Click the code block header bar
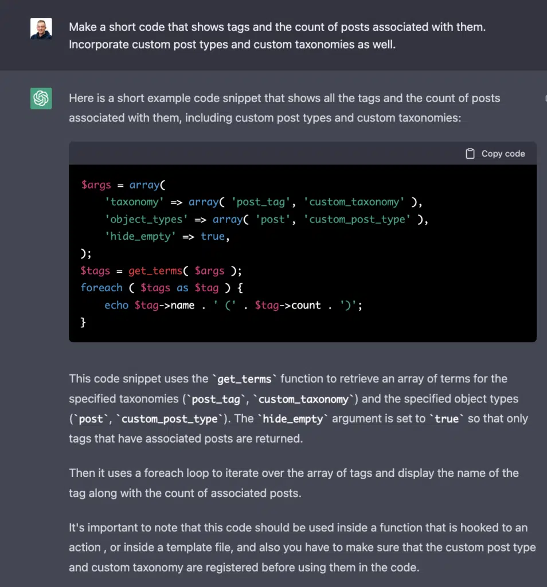The height and width of the screenshot is (587, 547). tap(303, 153)
